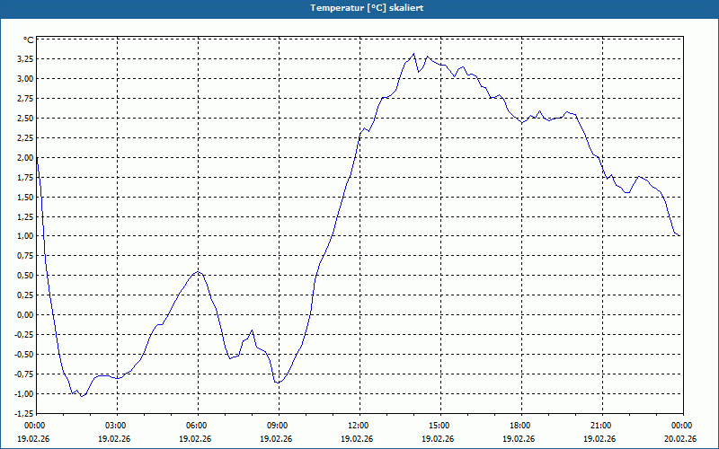Screen dimensions: 719x449
Task: Select the 3,25 y-axis label
Action: point(26,59)
